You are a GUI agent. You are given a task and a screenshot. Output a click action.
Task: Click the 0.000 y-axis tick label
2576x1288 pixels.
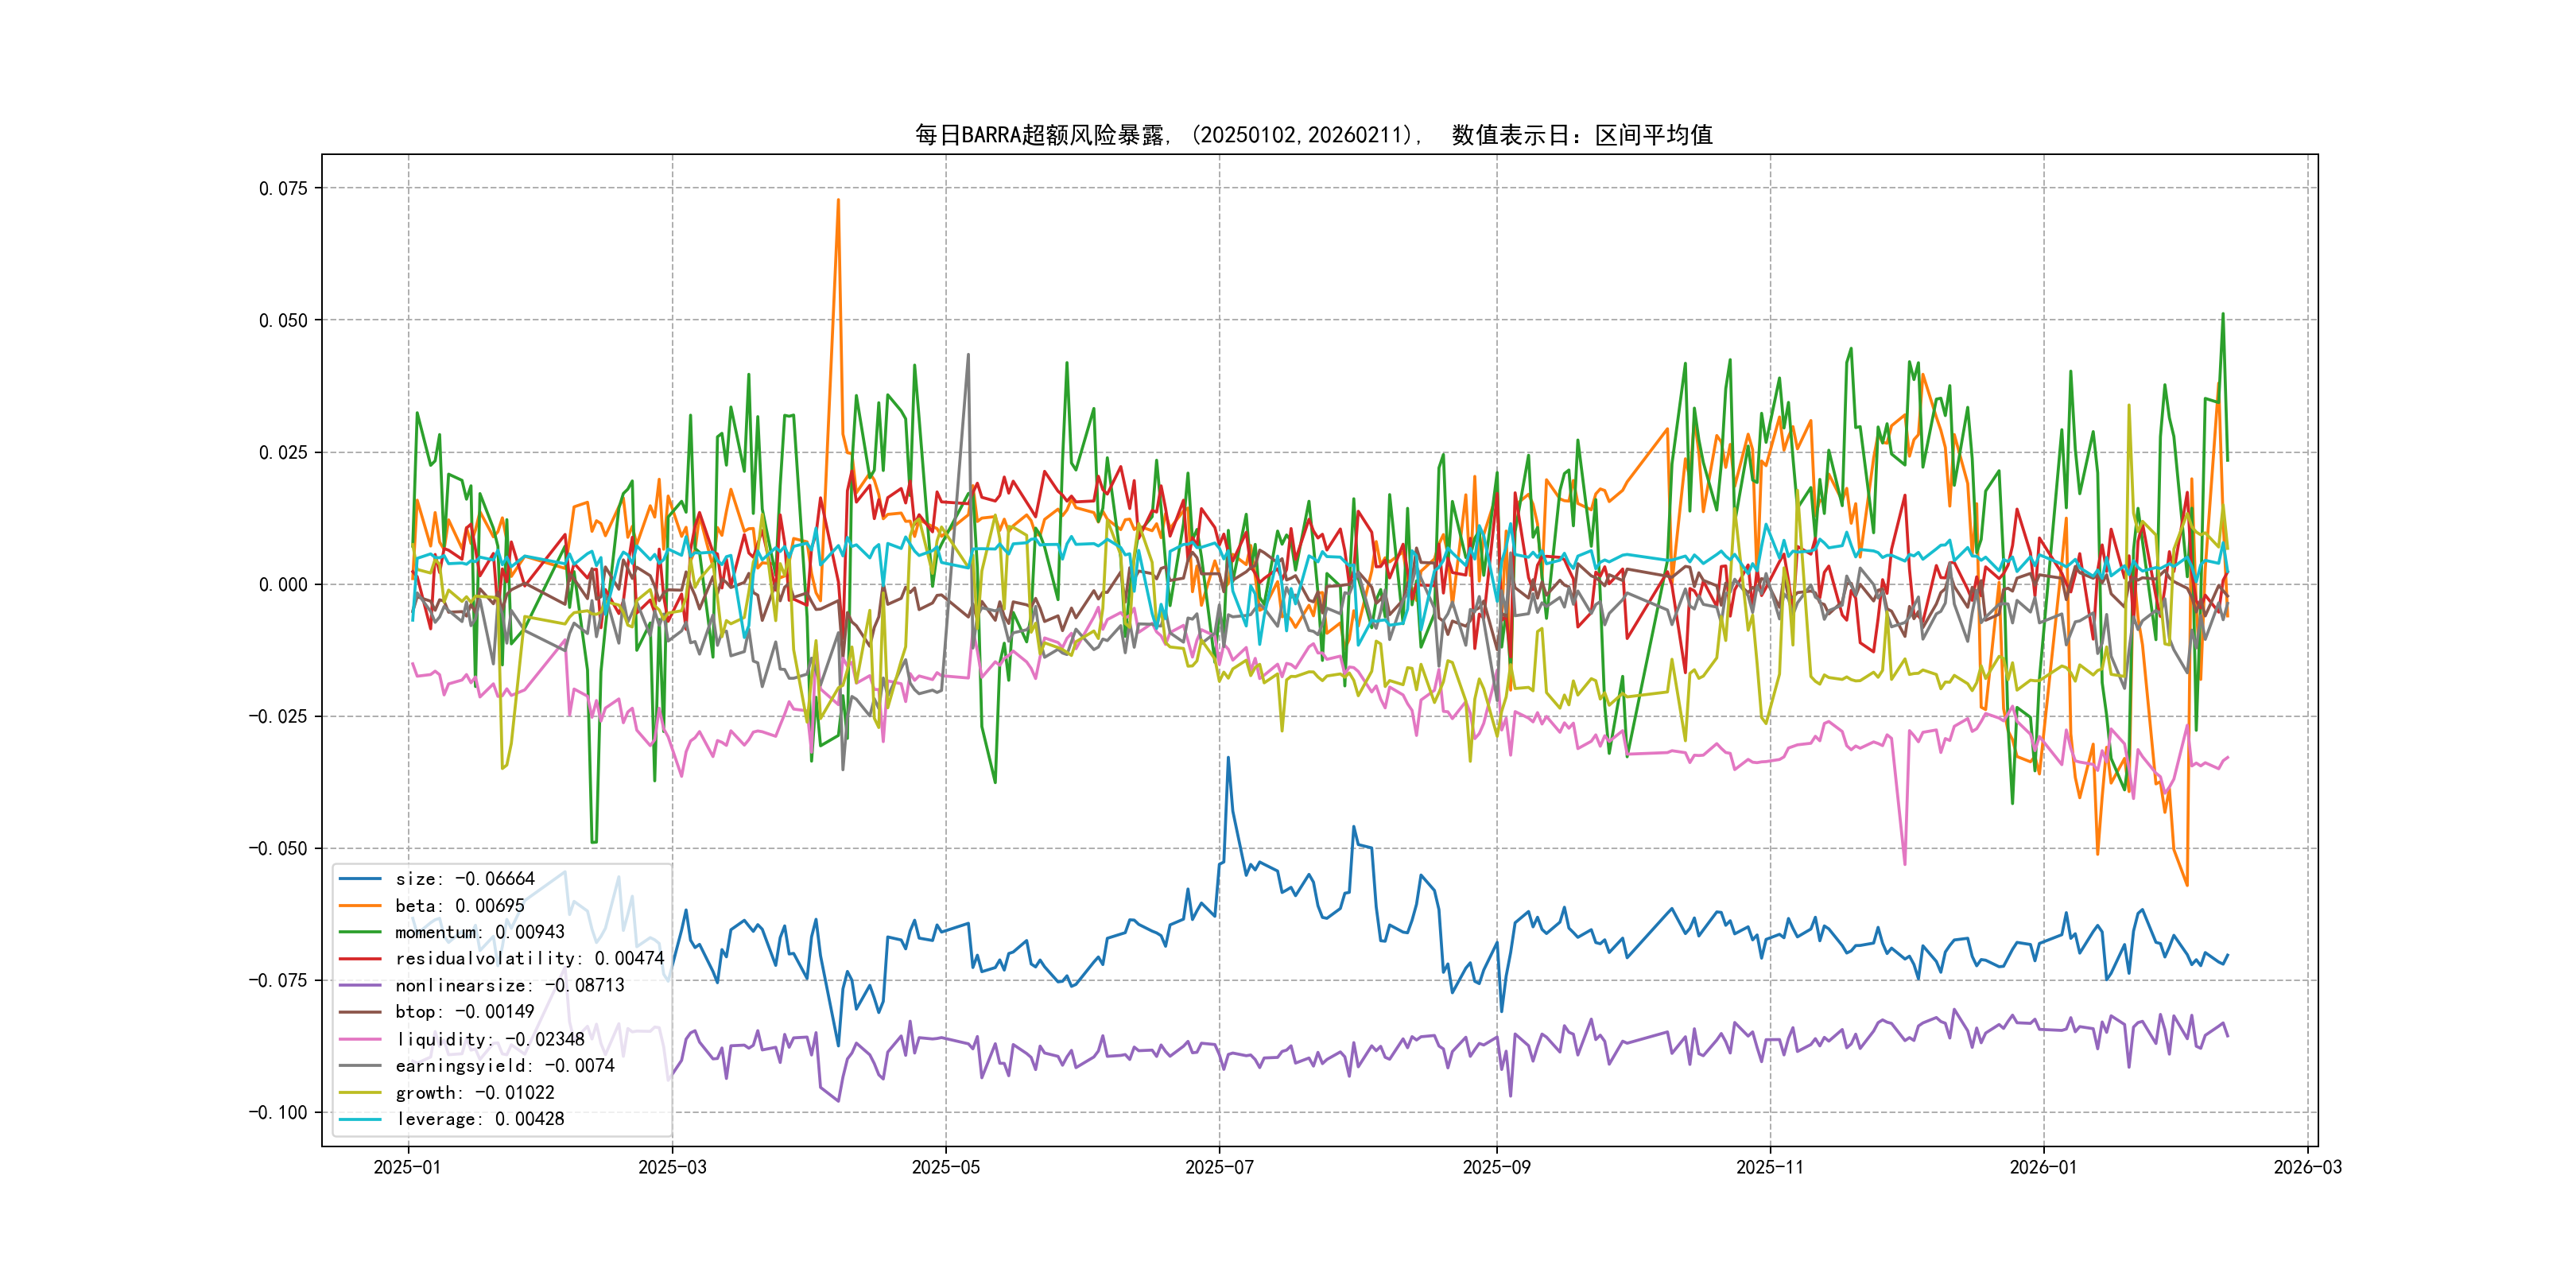(283, 584)
